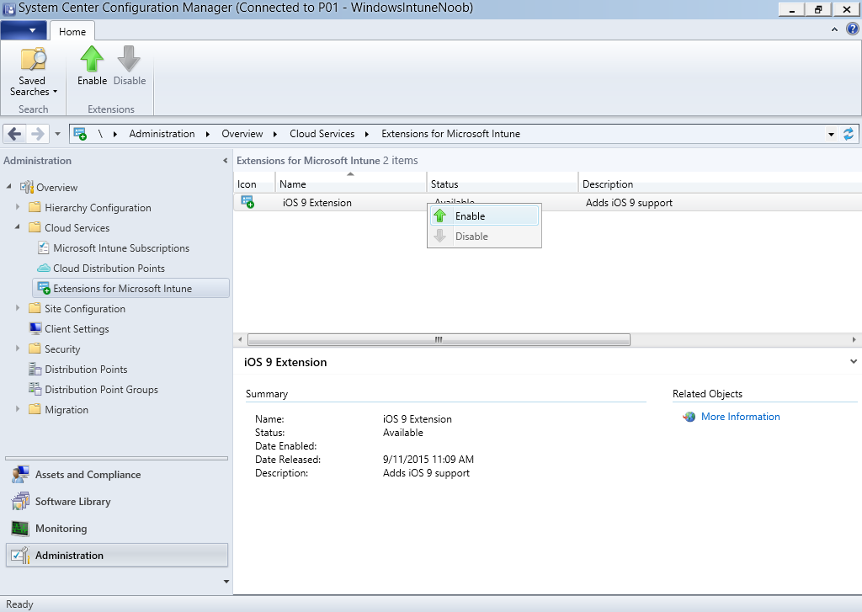The width and height of the screenshot is (862, 612).
Task: Collapse the Administration navigation pane
Action: click(225, 161)
